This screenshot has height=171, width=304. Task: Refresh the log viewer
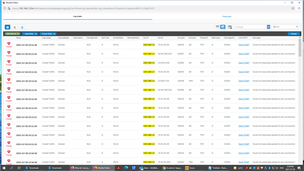pos(15,27)
